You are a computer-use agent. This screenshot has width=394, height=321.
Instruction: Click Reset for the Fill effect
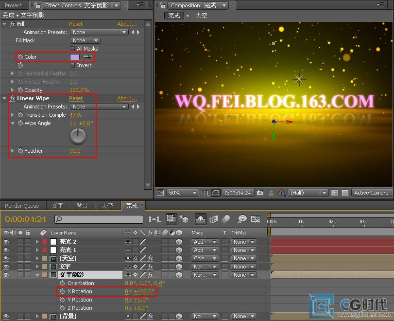76,24
